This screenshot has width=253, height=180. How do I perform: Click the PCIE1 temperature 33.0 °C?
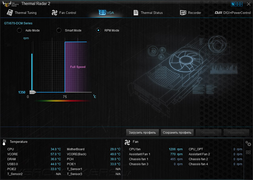[115, 164]
